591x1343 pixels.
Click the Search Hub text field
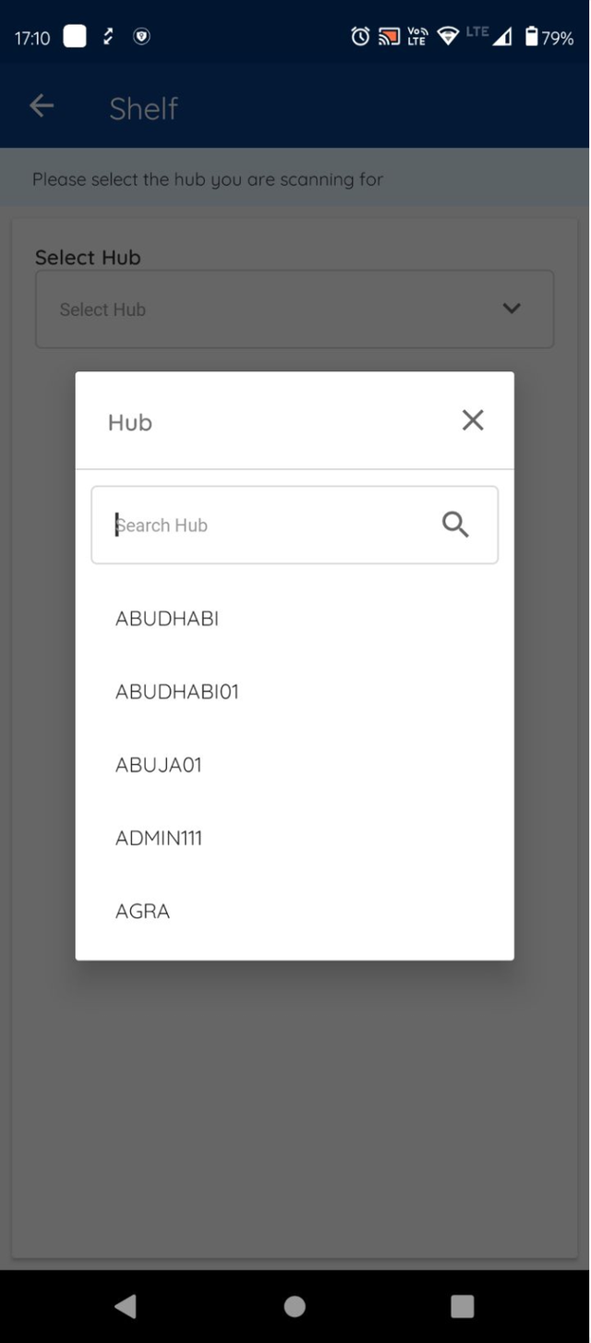tap(268, 525)
